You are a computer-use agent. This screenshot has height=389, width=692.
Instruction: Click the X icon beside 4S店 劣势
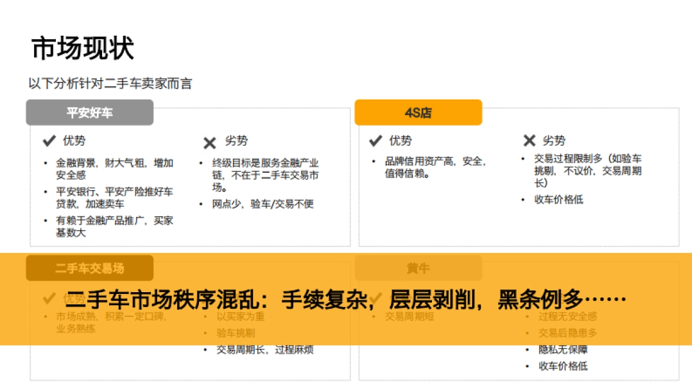[529, 140]
